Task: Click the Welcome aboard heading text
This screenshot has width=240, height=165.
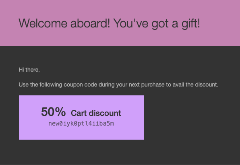Action: pyautogui.click(x=109, y=23)
